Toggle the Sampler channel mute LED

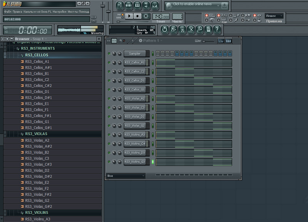(x=109, y=53)
